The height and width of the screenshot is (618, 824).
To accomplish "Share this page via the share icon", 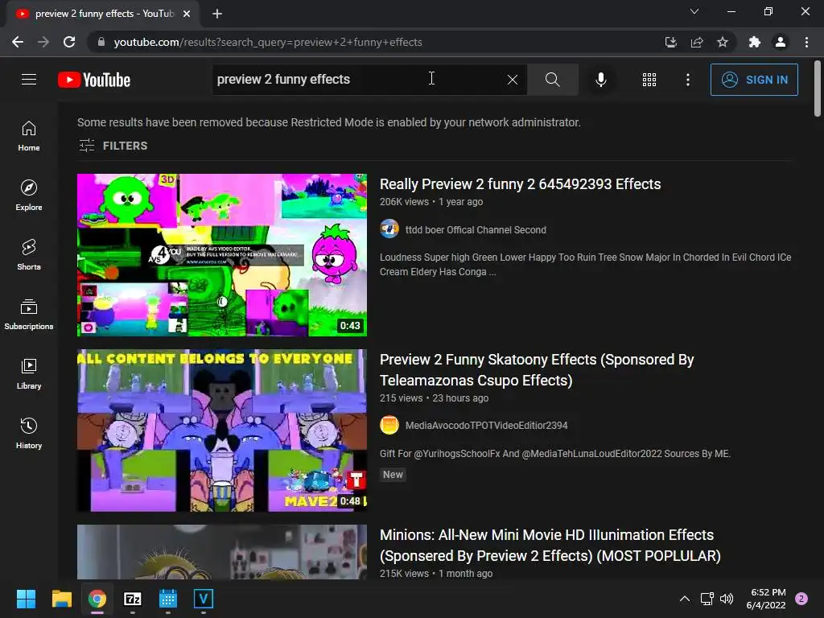I will (697, 42).
